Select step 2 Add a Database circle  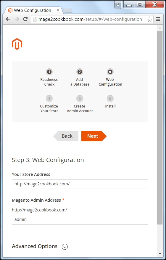[x=80, y=72]
